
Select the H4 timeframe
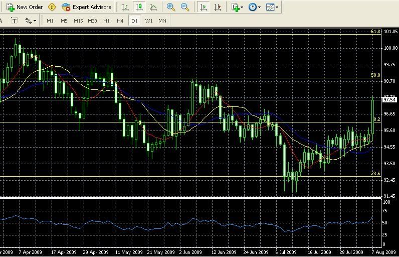(x=120, y=21)
